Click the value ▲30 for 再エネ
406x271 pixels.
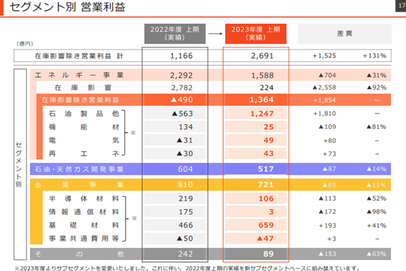point(185,154)
